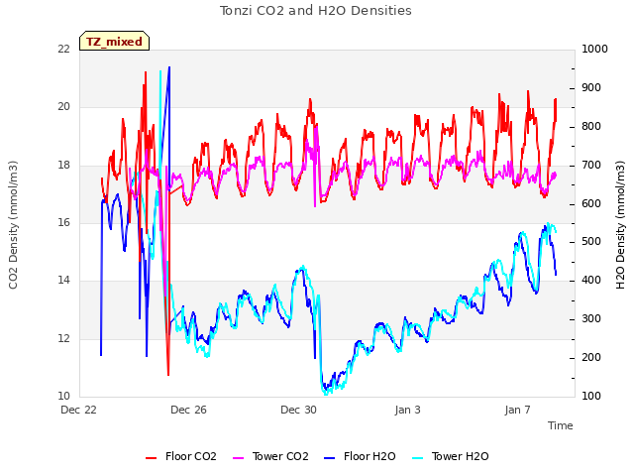The width and height of the screenshot is (634, 476).
Task: Click the Dec 26 date tick label
Action: 188,410
